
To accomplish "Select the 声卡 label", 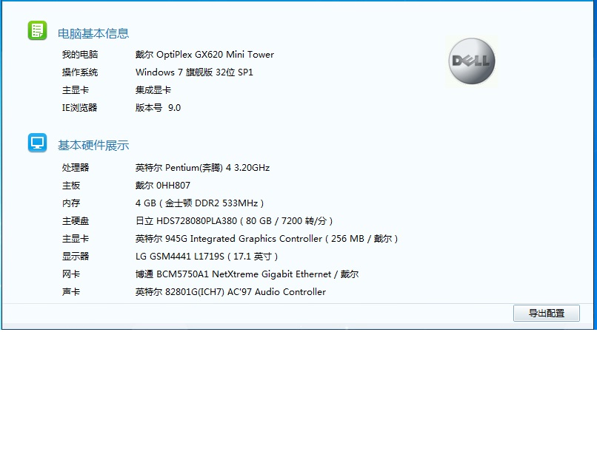I will [x=71, y=292].
